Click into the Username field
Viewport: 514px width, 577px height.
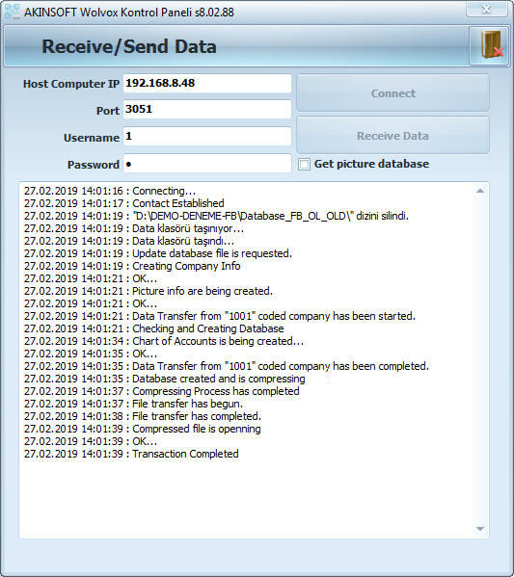click(x=207, y=137)
